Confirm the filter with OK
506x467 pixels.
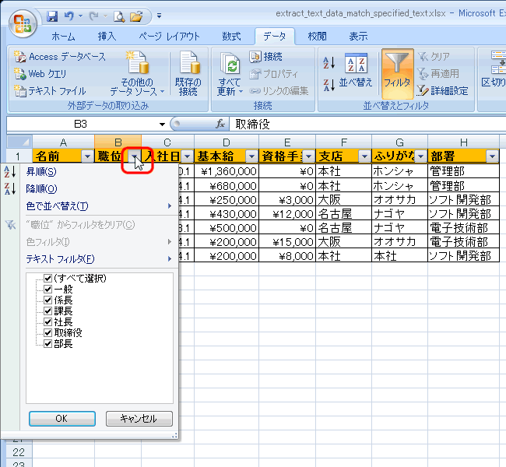[x=62, y=419]
